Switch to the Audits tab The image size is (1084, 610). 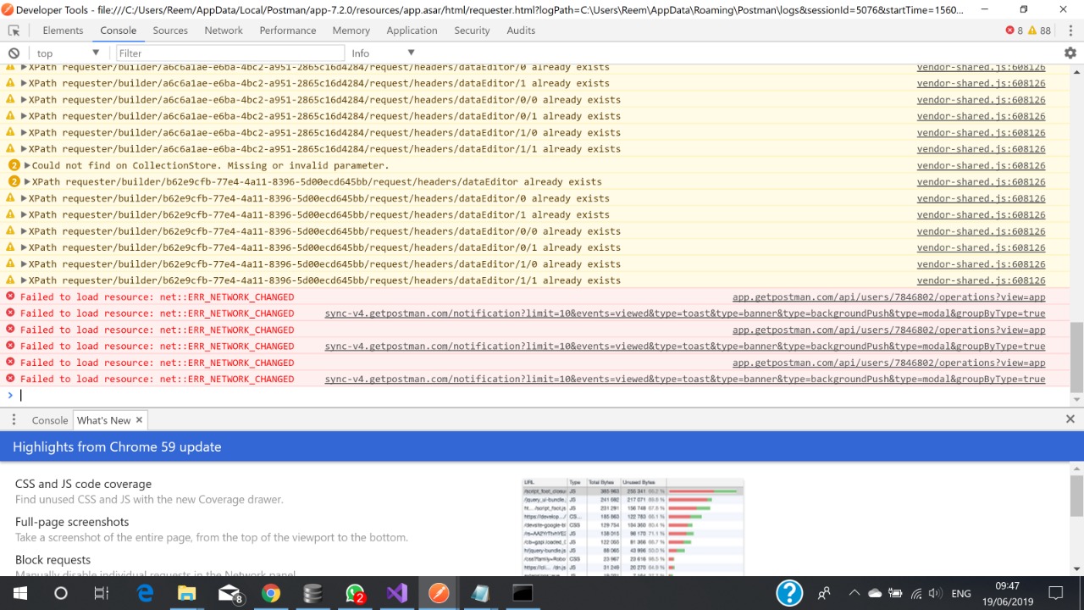tap(521, 30)
